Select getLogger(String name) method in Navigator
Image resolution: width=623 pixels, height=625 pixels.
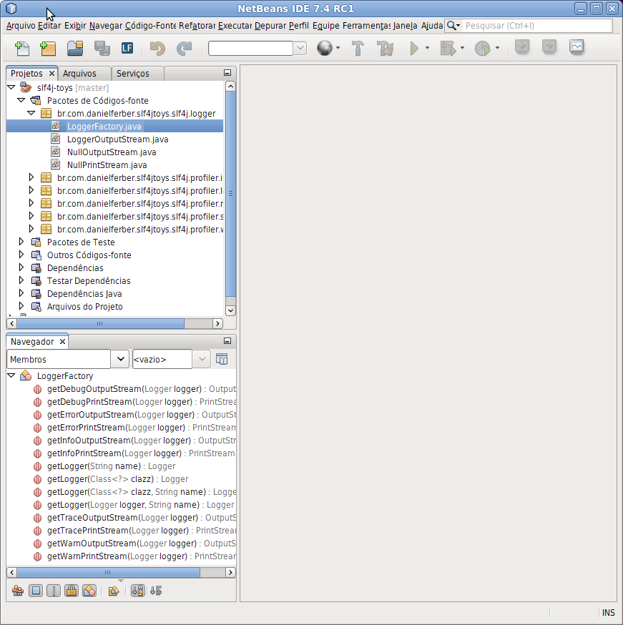(x=111, y=466)
